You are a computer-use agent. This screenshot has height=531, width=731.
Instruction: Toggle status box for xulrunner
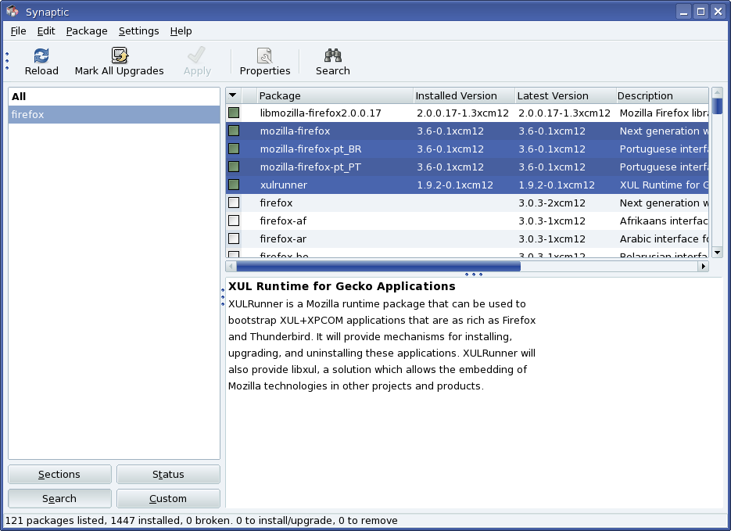pyautogui.click(x=234, y=185)
